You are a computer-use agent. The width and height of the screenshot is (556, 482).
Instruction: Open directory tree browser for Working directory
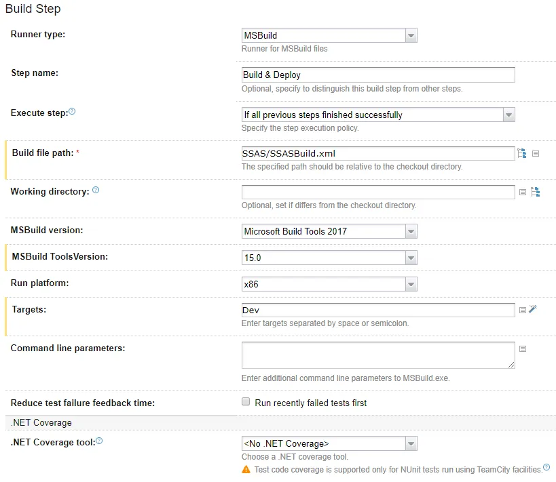coord(536,193)
